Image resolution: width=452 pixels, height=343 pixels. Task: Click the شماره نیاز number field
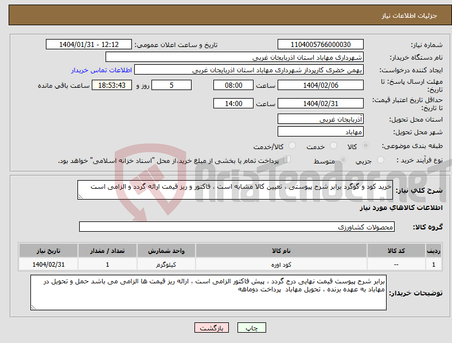click(x=320, y=44)
